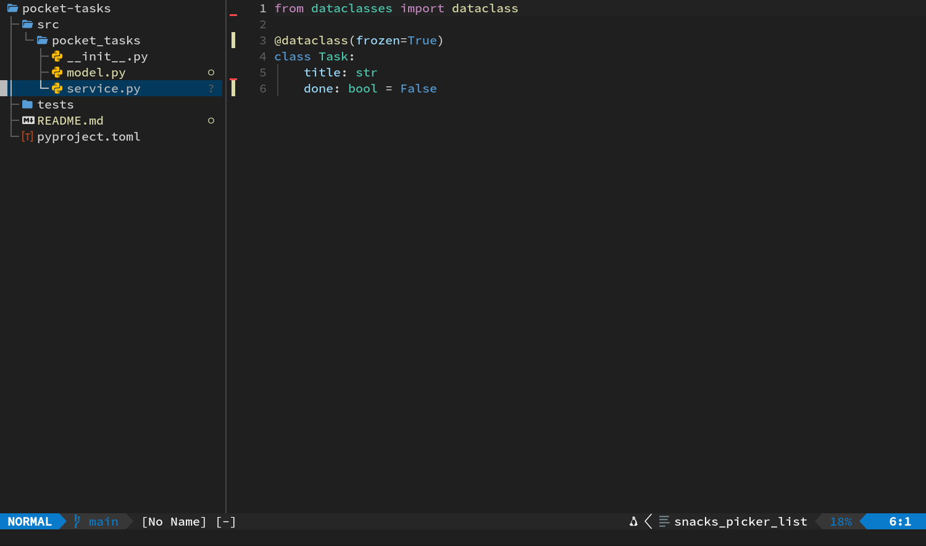Click the tests folder icon
This screenshot has width=926, height=546.
(x=27, y=105)
